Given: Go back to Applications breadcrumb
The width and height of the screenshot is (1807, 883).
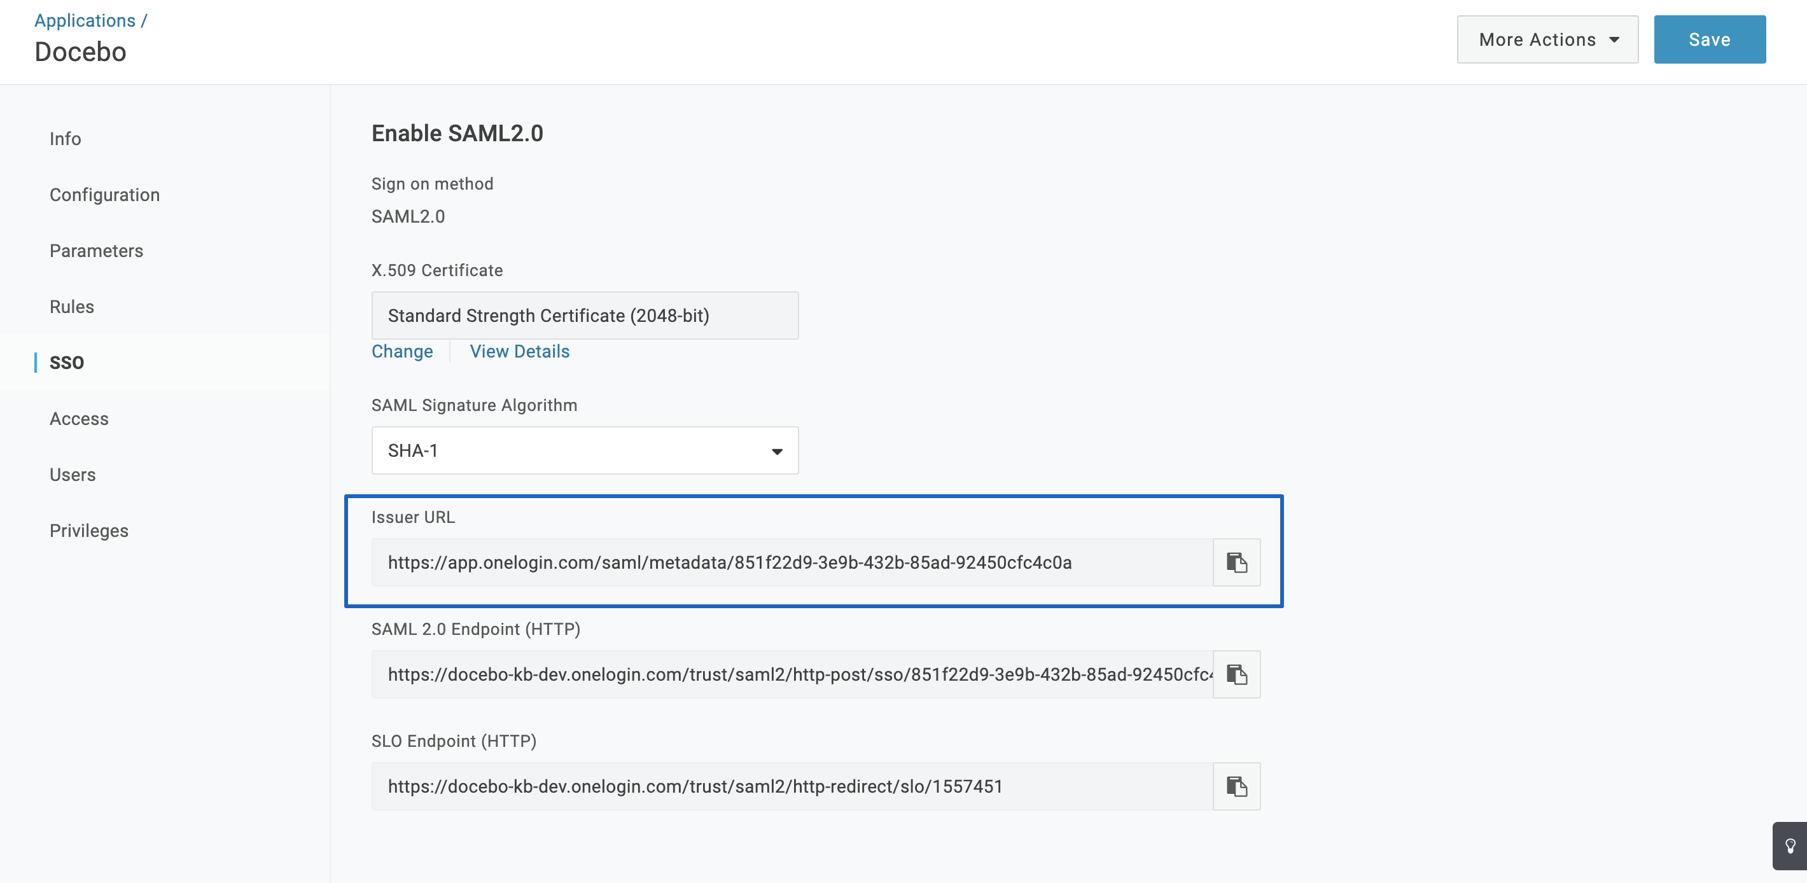Looking at the screenshot, I should click(x=85, y=20).
